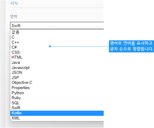
Task: Pick C++ in the dropdown list
Action: [x=57, y=42]
